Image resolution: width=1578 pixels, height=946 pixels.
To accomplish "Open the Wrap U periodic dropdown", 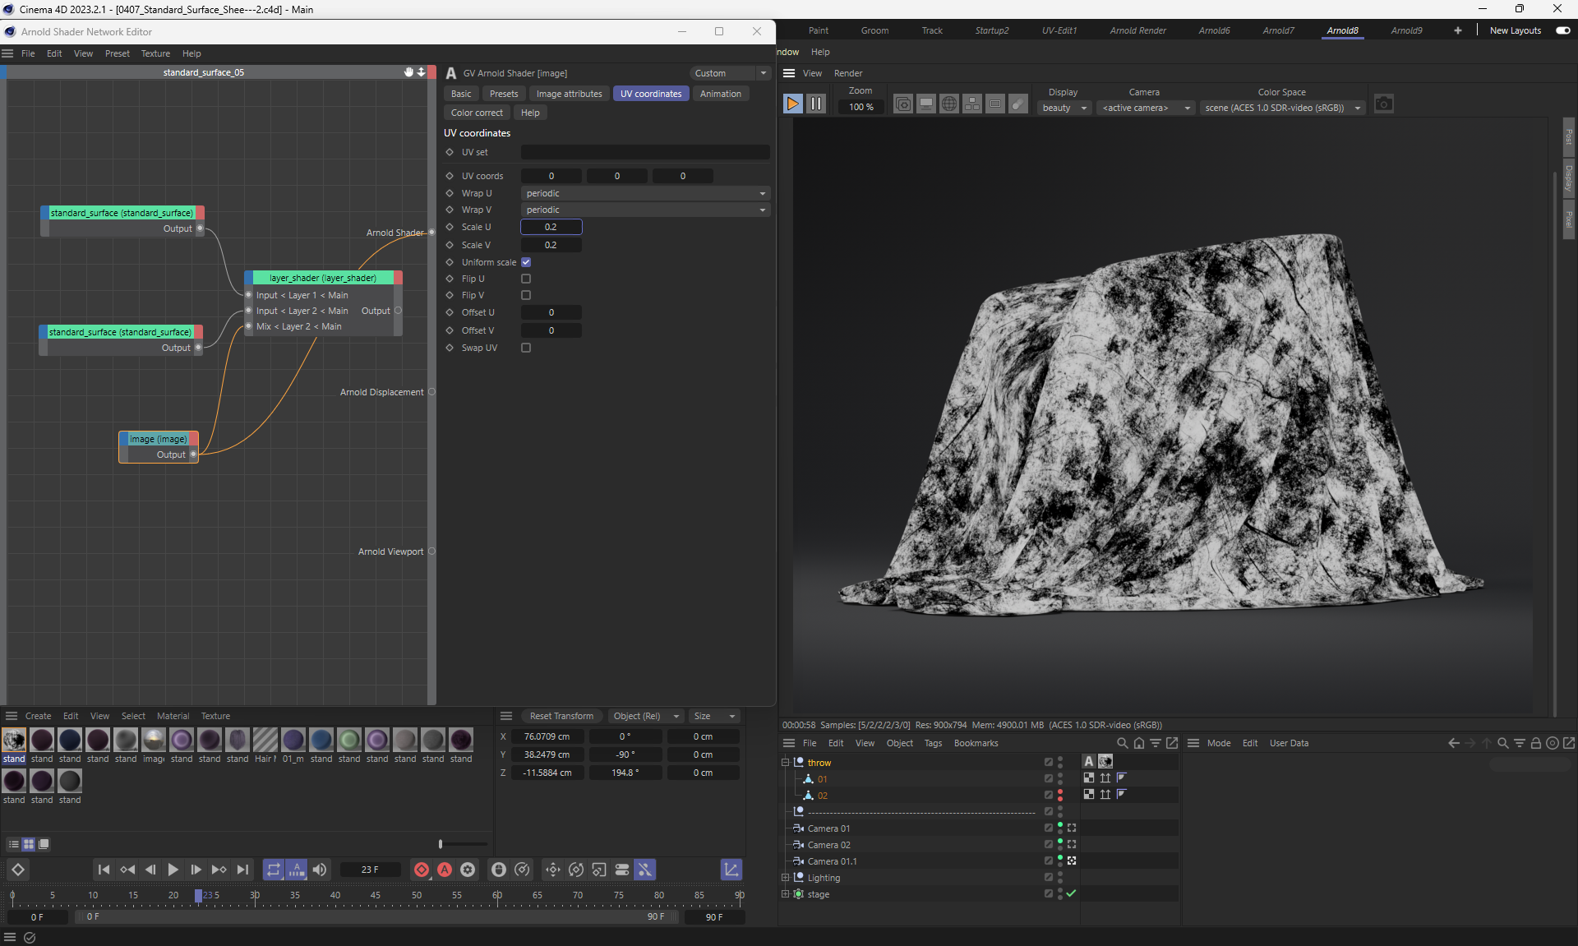I will pyautogui.click(x=645, y=193).
